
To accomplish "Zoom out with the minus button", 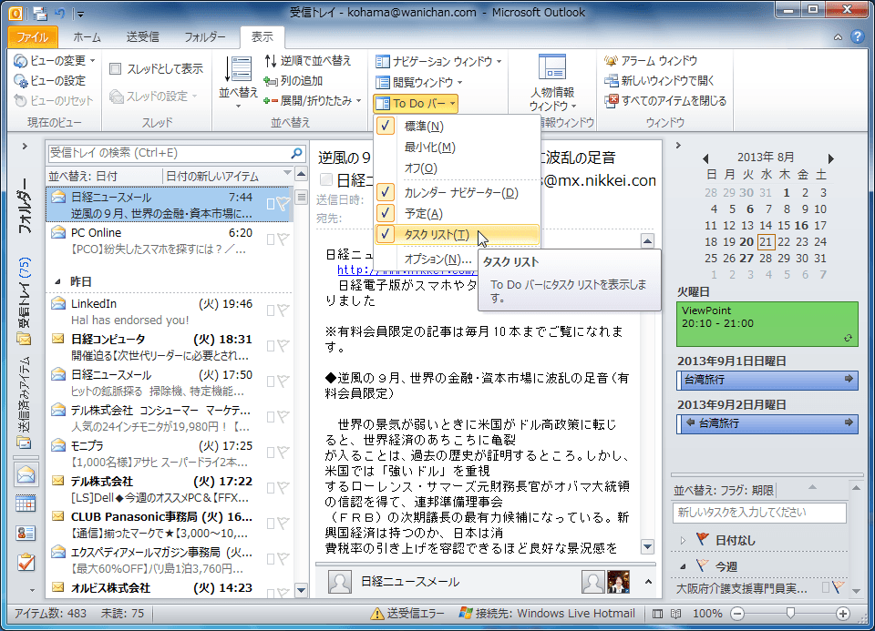I will pyautogui.click(x=737, y=614).
